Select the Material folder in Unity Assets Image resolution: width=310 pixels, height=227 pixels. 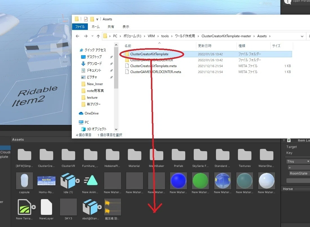134,158
